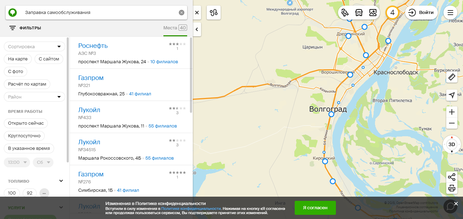Toggle 3D map view compass
The width and height of the screenshot is (463, 219).
coord(452,144)
